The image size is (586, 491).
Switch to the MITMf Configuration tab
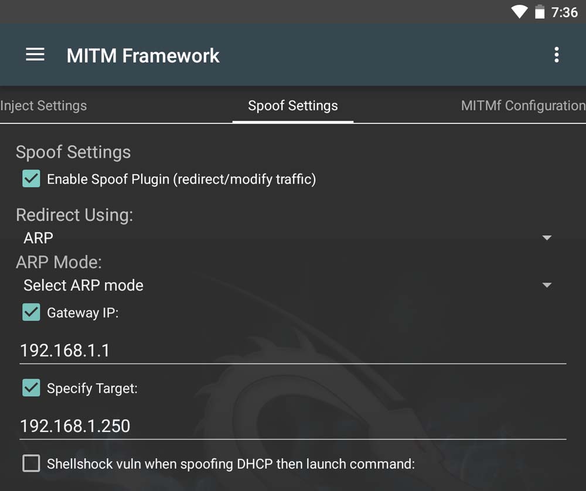(x=523, y=106)
